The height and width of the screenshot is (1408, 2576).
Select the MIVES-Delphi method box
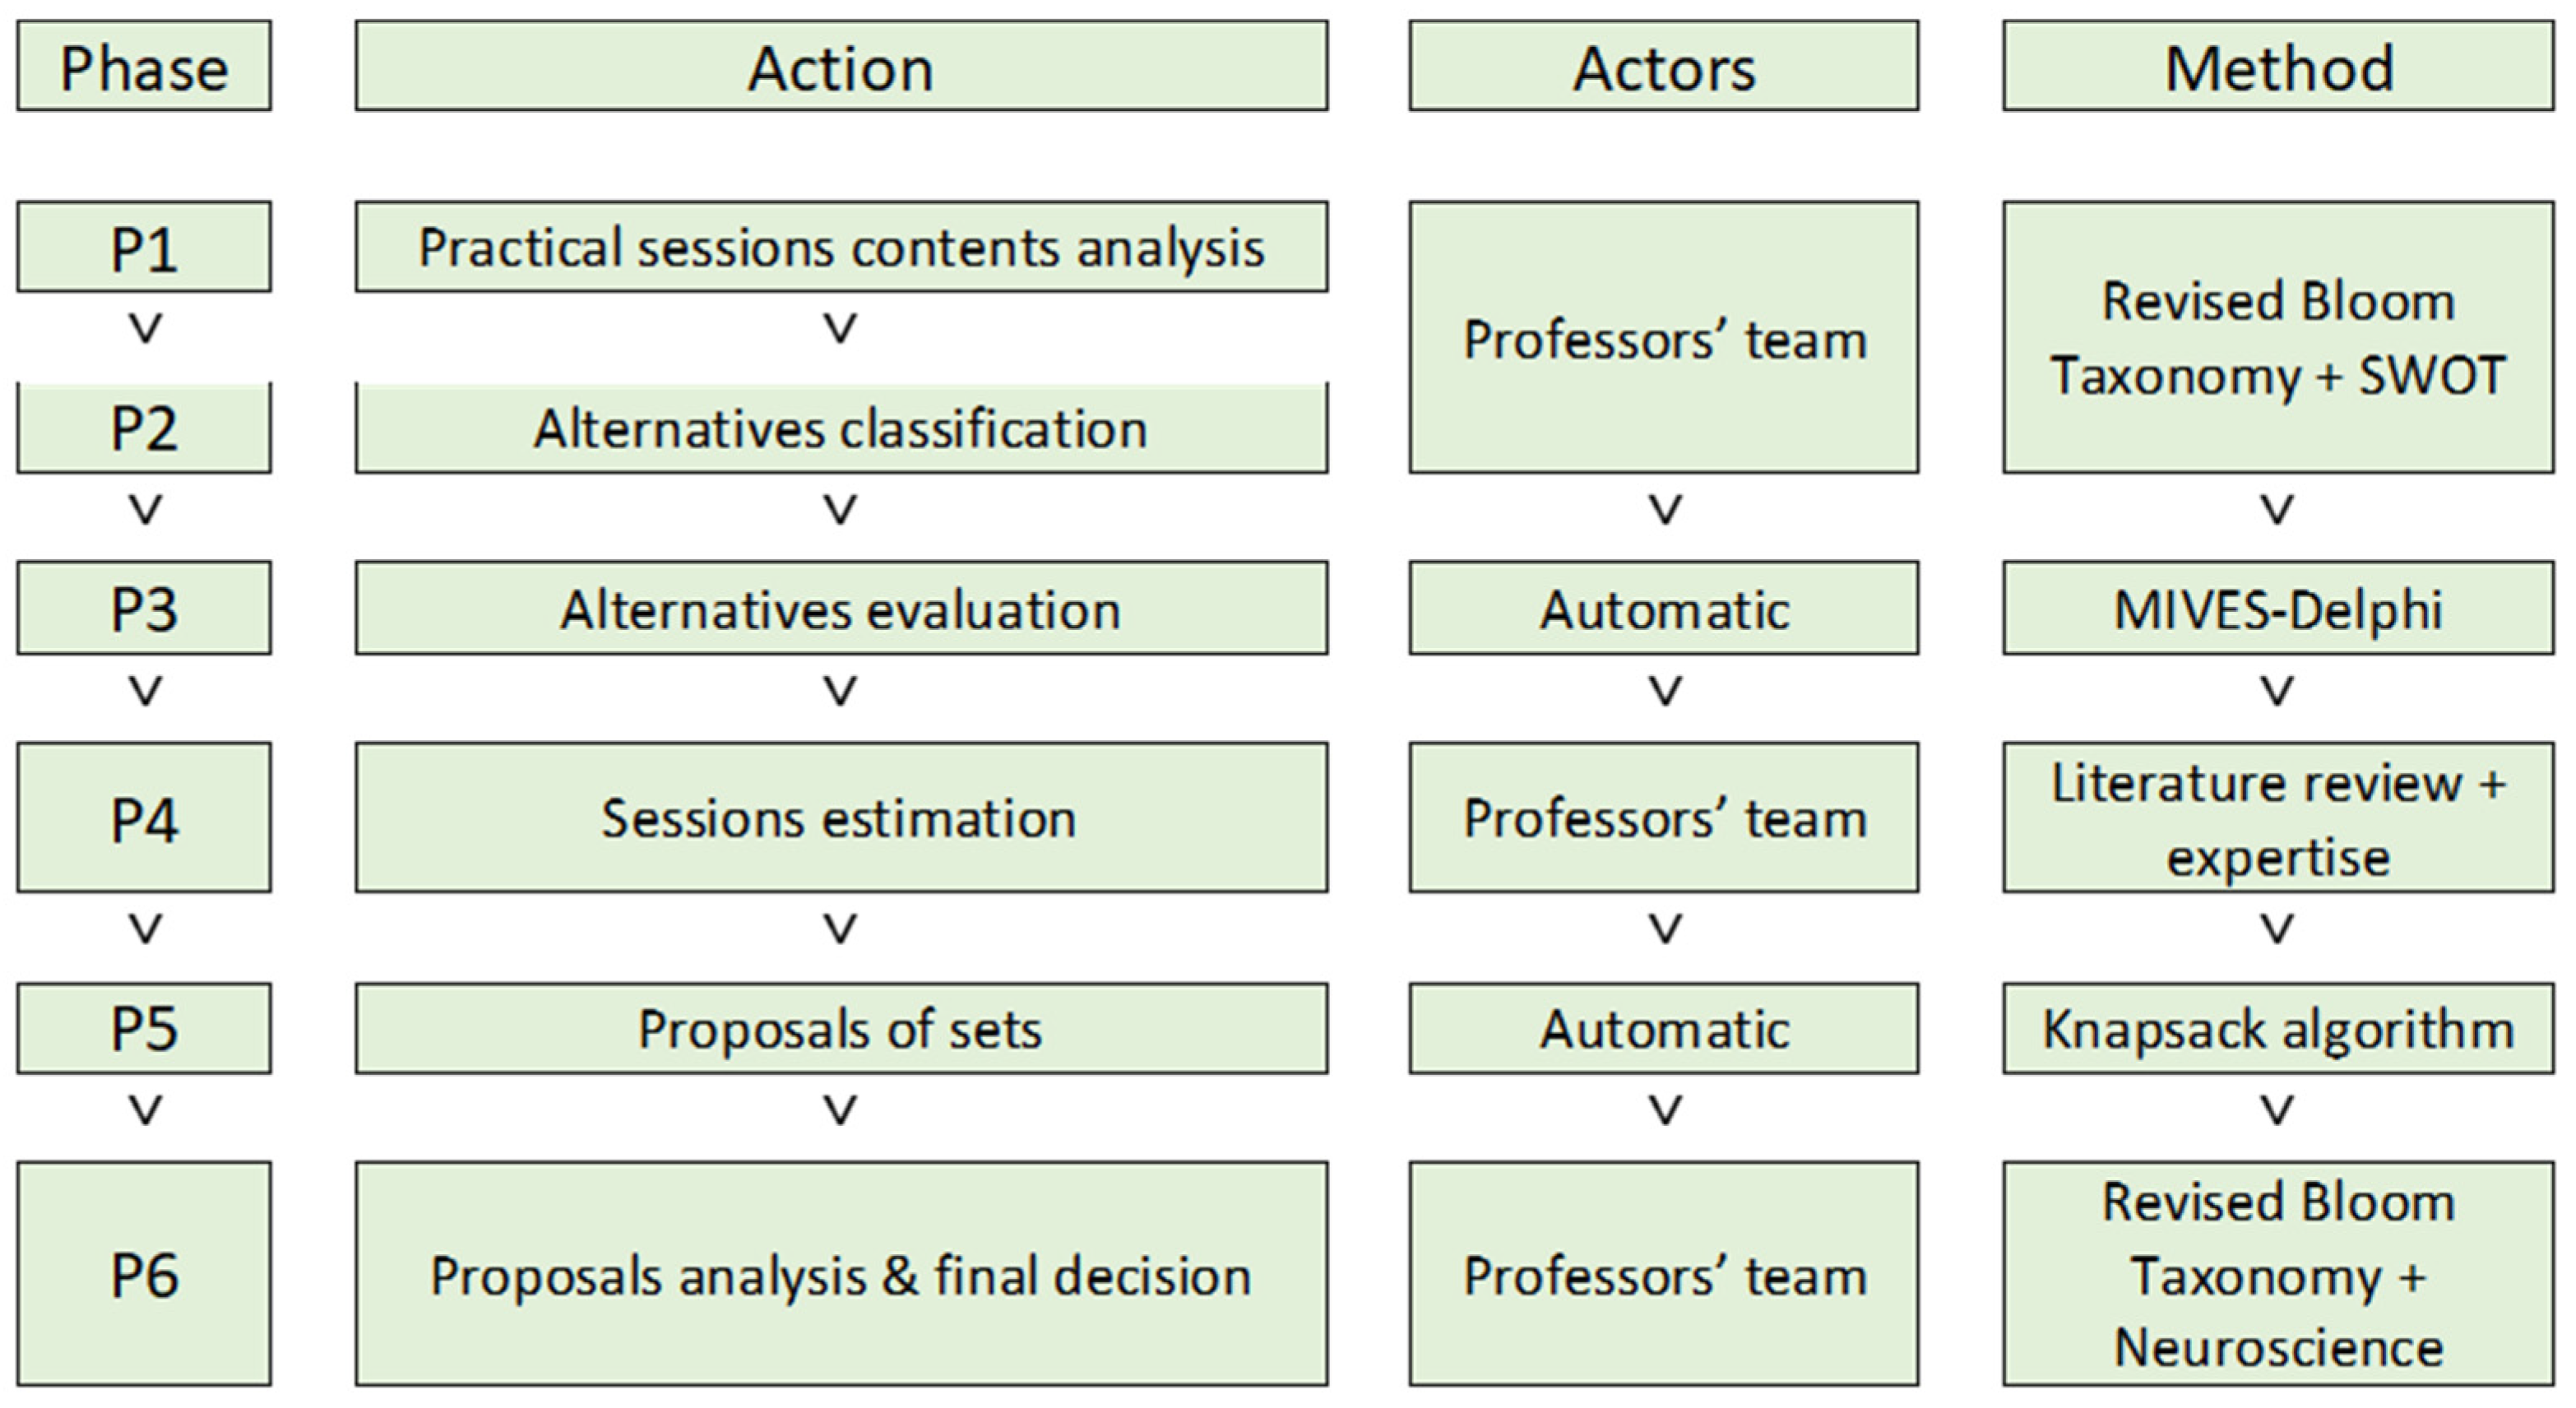[2277, 608]
